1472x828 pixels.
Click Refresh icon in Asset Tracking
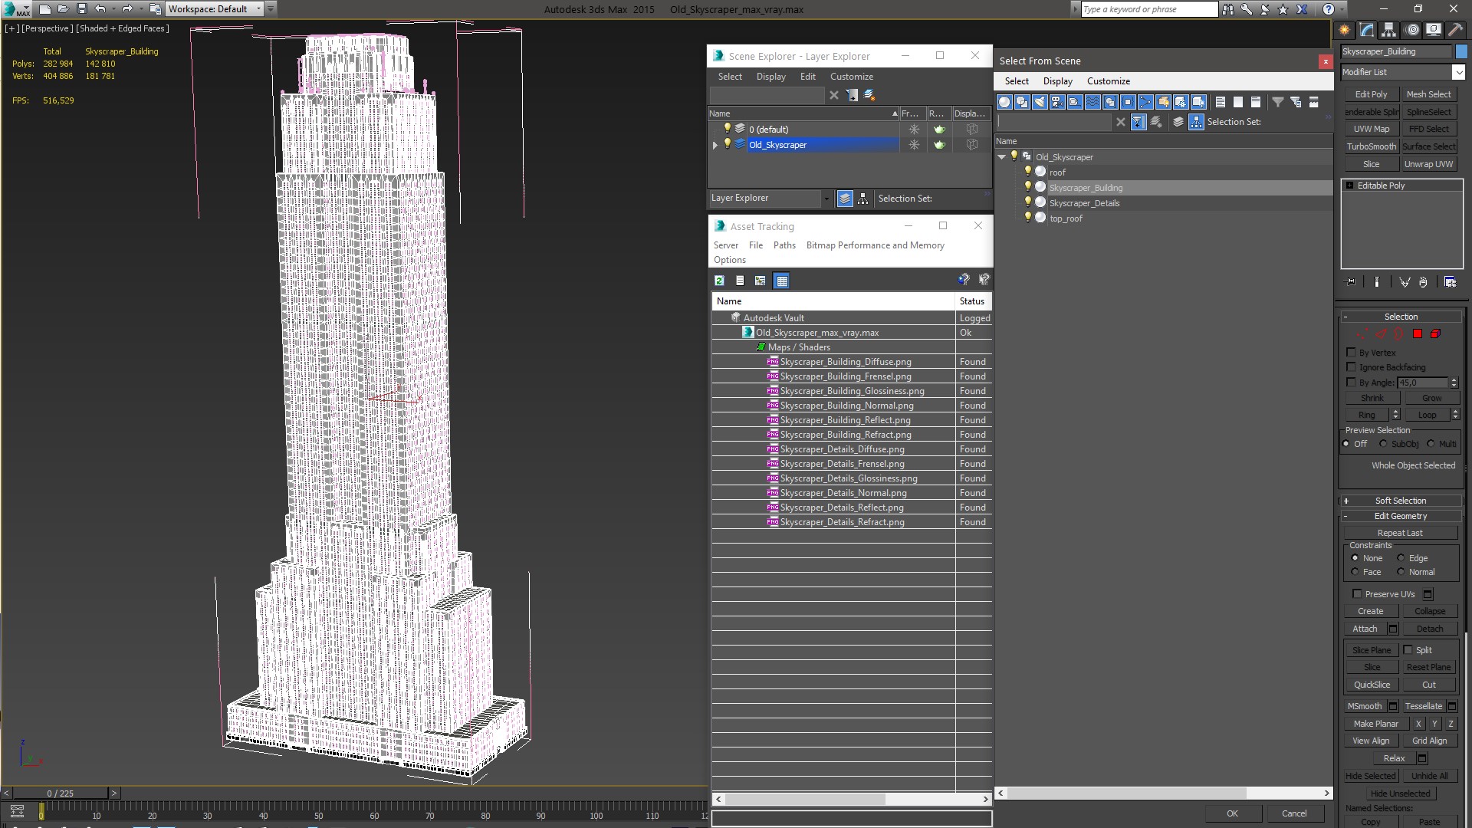[x=719, y=281]
